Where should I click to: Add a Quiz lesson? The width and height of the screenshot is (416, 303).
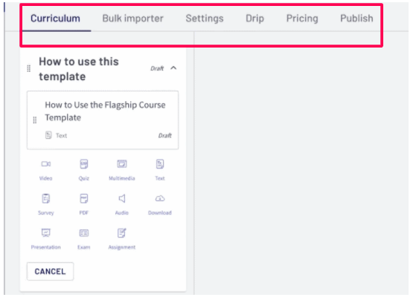(84, 170)
